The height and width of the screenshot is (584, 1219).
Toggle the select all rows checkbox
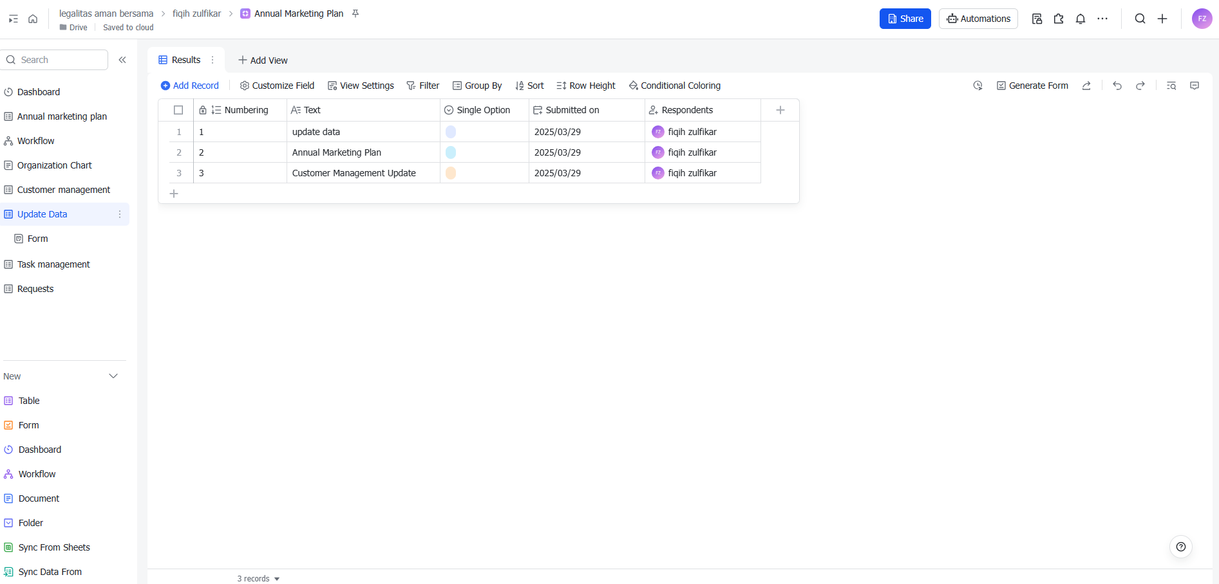pos(178,110)
